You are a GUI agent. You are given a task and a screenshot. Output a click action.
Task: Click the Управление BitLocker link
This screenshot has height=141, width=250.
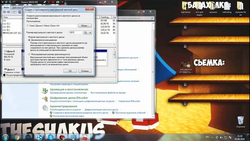coord(129,101)
